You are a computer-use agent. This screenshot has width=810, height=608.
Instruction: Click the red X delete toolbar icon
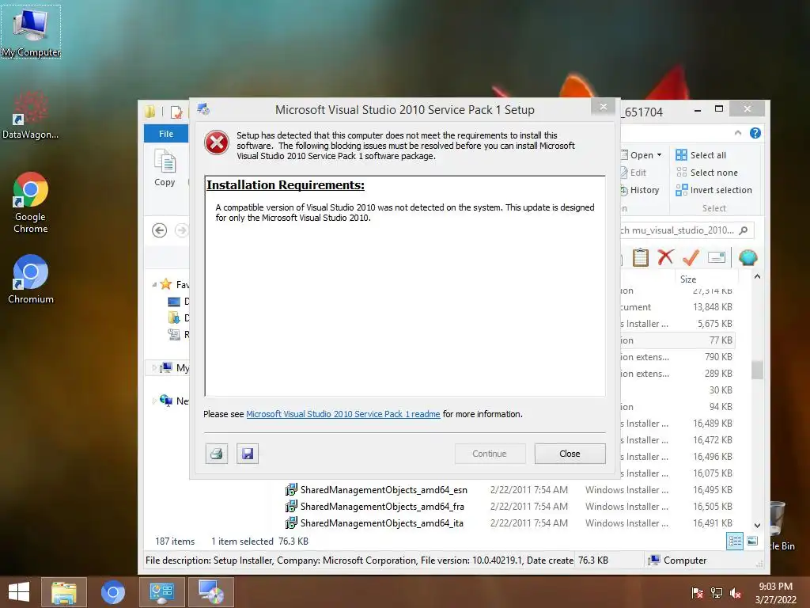tap(665, 257)
